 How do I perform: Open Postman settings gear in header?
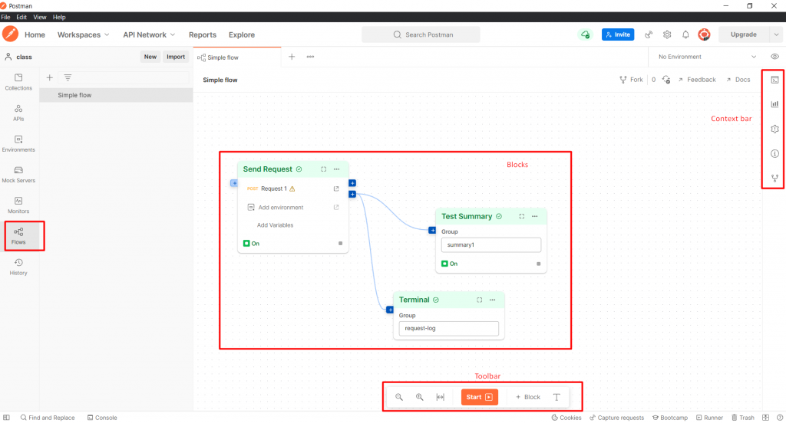pyautogui.click(x=667, y=34)
